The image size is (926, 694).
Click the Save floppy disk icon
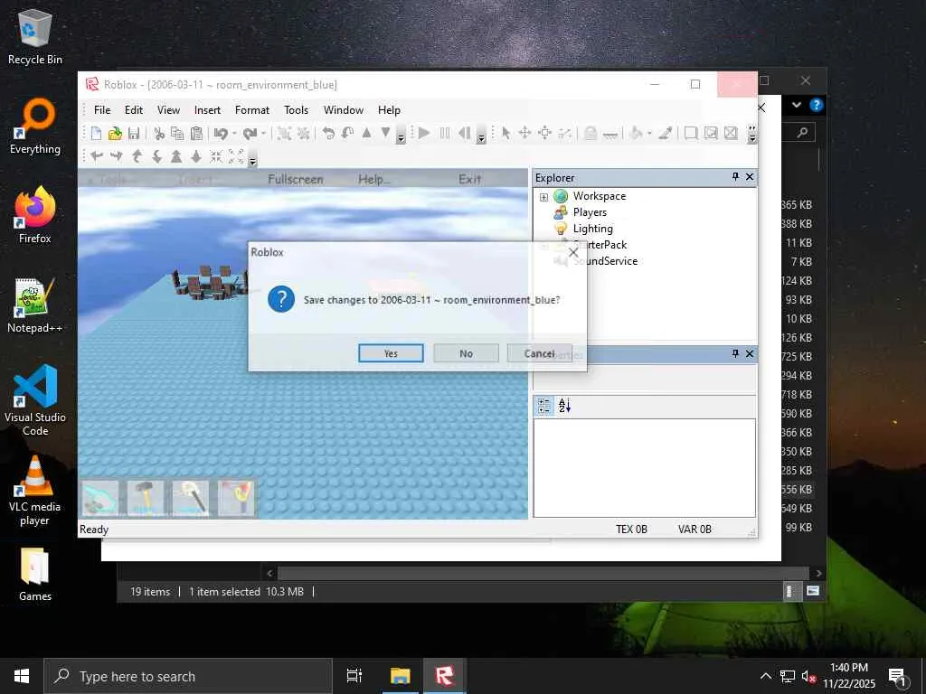coord(134,134)
